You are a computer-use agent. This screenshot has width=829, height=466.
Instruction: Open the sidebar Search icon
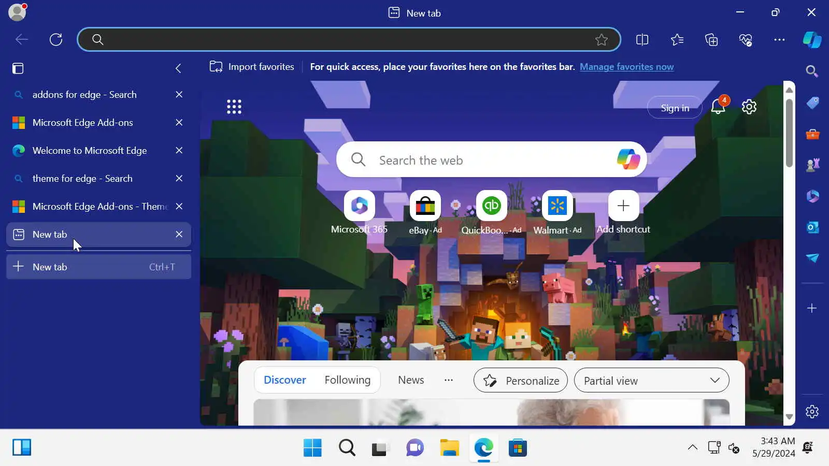tap(812, 71)
